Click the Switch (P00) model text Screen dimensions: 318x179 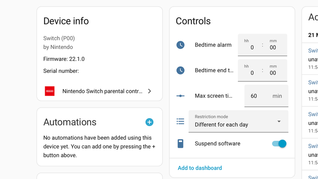tap(59, 38)
